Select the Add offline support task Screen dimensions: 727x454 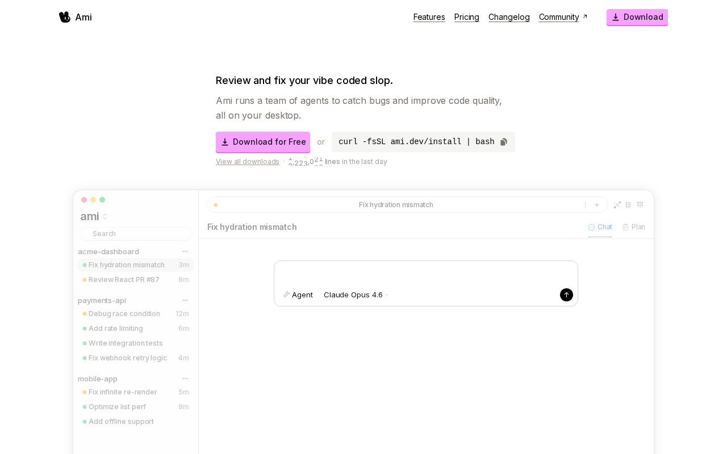click(x=136, y=422)
